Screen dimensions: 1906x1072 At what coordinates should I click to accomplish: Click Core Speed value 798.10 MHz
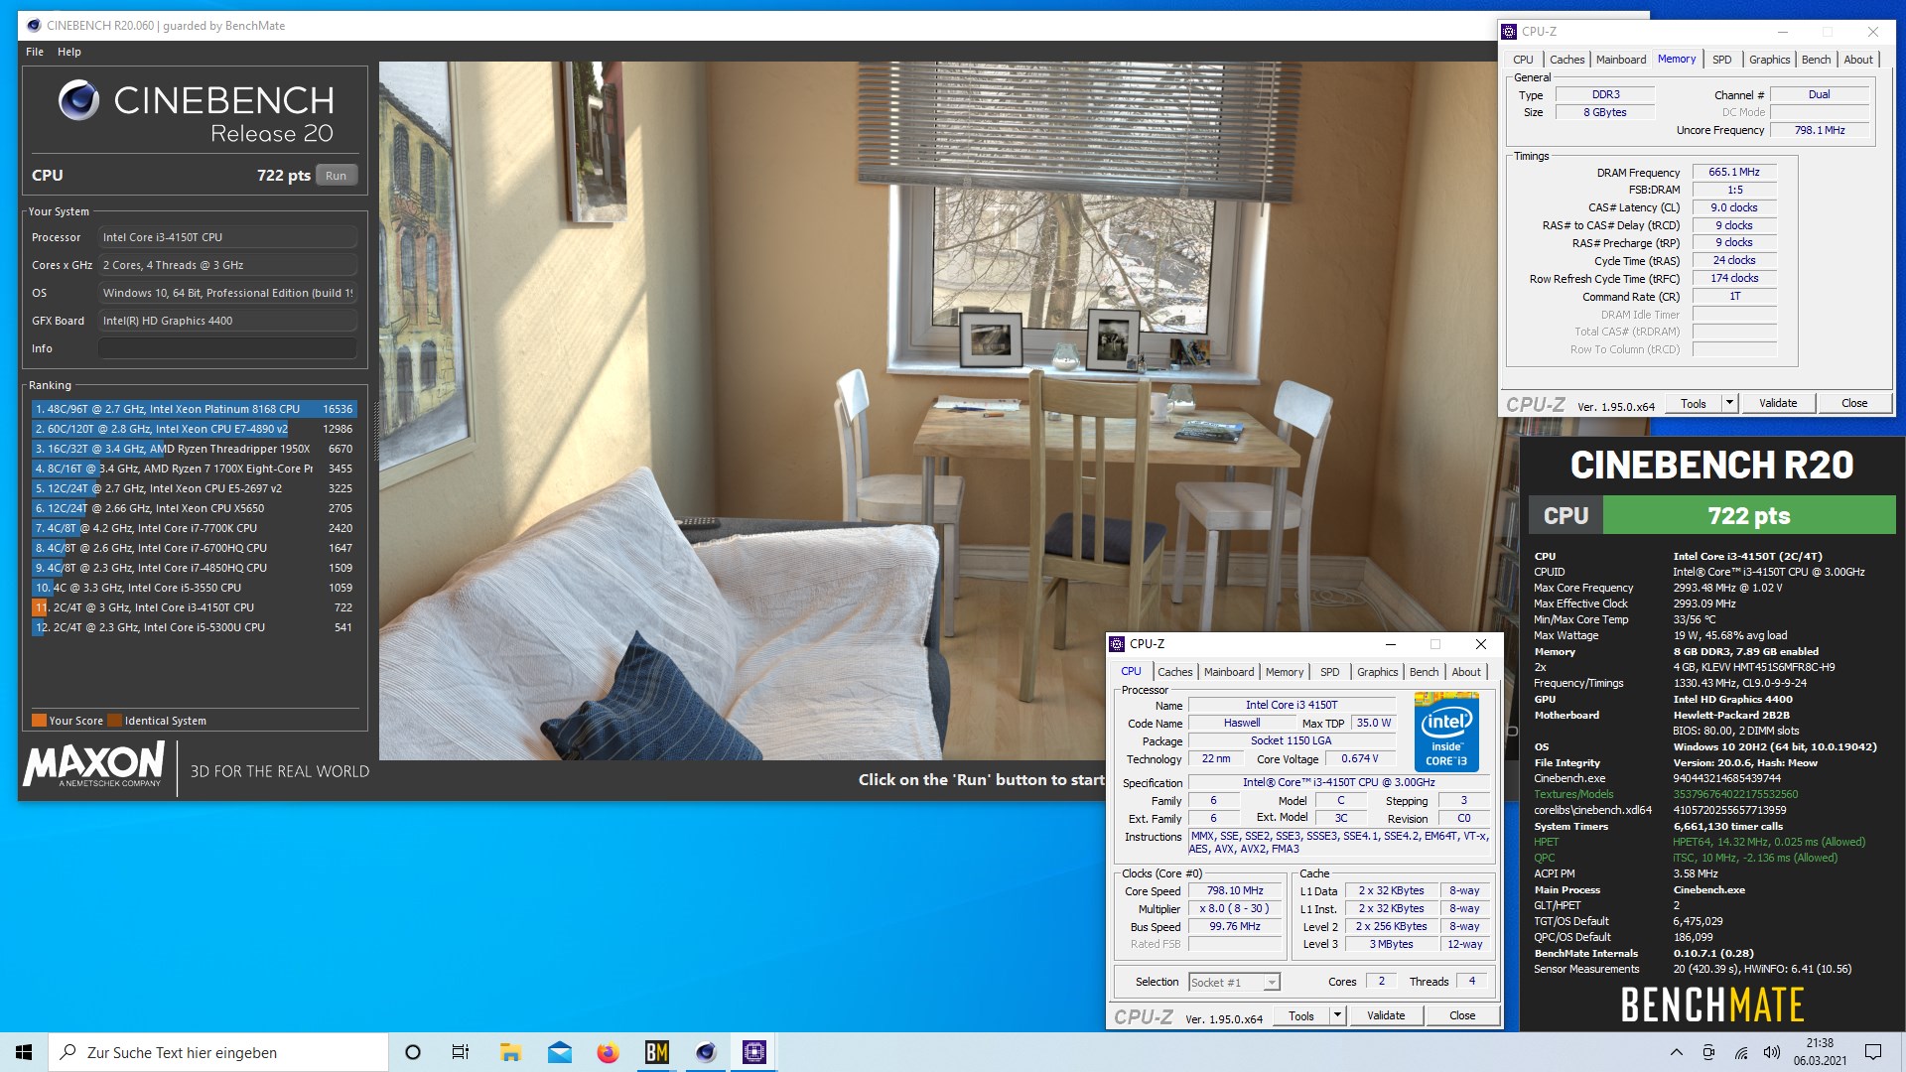(x=1235, y=890)
